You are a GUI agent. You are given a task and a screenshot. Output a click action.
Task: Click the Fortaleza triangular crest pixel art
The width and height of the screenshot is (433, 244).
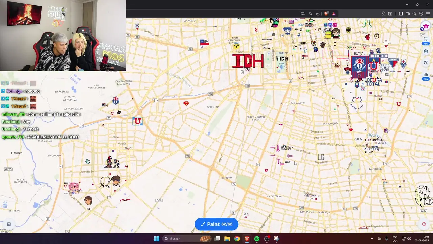coord(393,63)
